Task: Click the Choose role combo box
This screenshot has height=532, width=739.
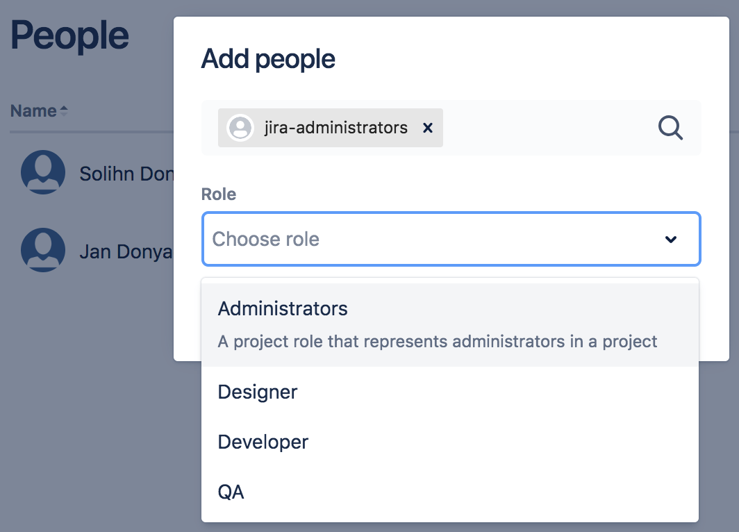Action: pos(431,240)
